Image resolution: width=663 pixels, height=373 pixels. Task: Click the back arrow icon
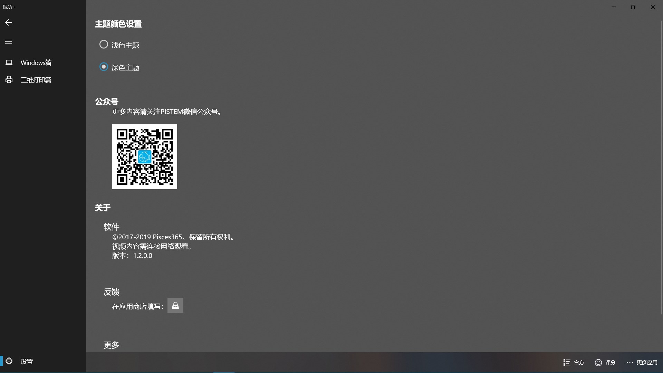coord(9,22)
